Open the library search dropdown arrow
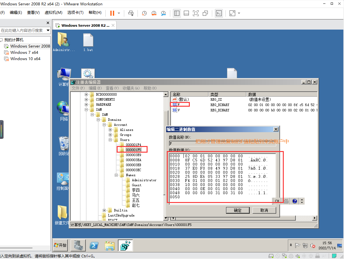Screen dimensions: 344x259 [48, 31]
